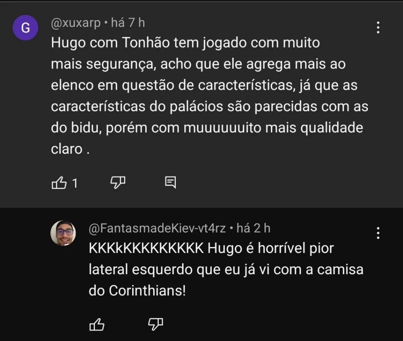
Task: Open the three-dot menu on @xuxarp's comment
Action: [378, 28]
